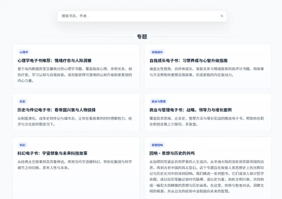Click the history card description starting 从制度演化
This screenshot has height=199, width=282.
pos(75,121)
